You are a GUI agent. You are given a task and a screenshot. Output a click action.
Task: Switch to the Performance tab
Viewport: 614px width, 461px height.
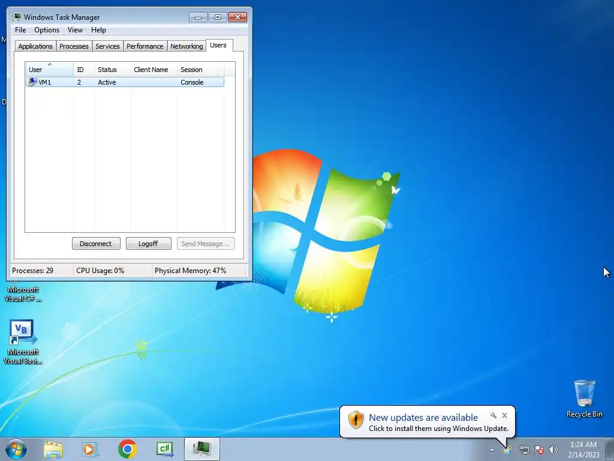coord(145,46)
